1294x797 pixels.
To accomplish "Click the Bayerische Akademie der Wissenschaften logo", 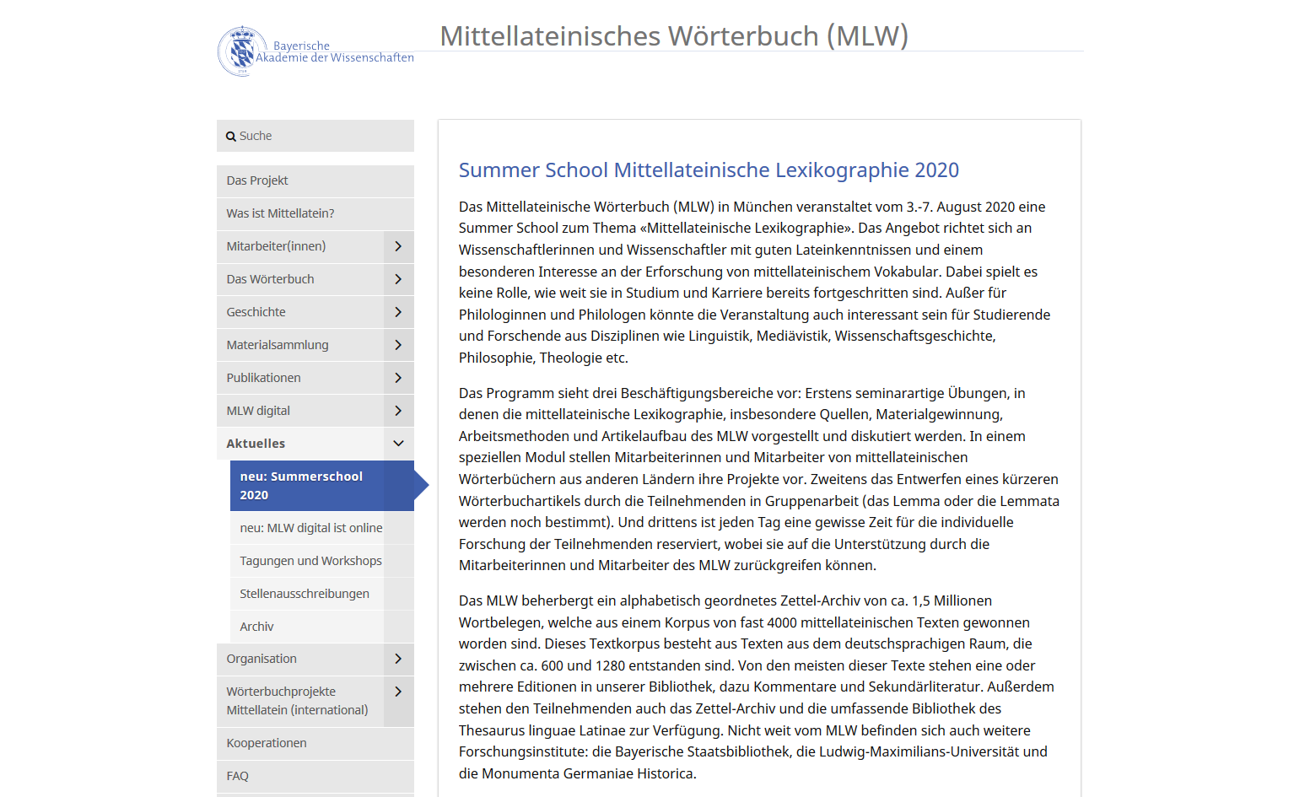I will (x=315, y=51).
